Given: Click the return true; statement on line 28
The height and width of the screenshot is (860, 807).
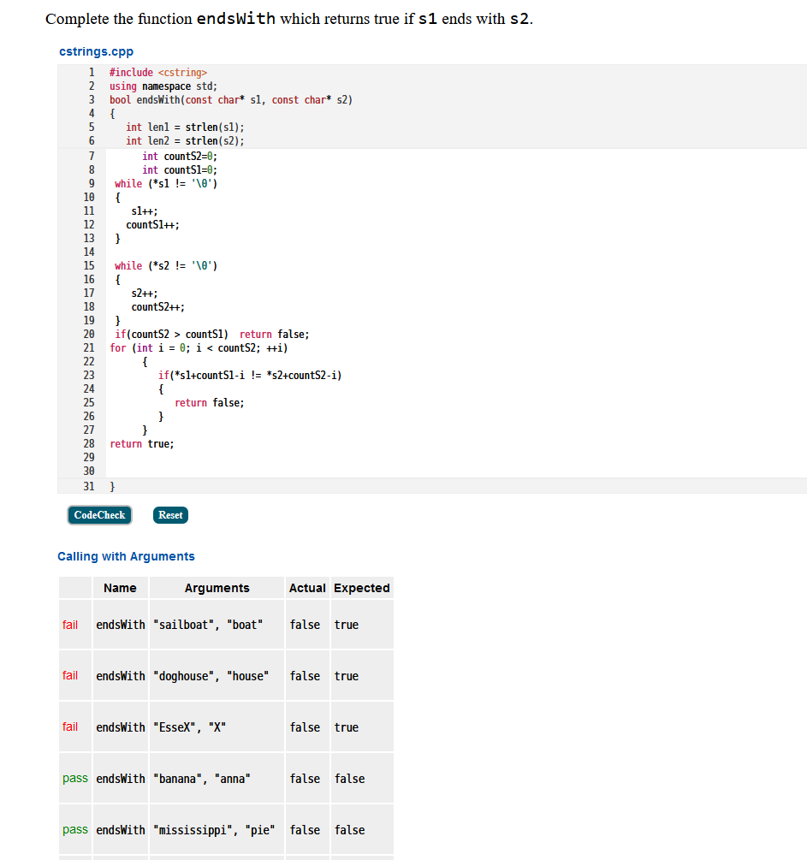Looking at the screenshot, I should click(141, 443).
